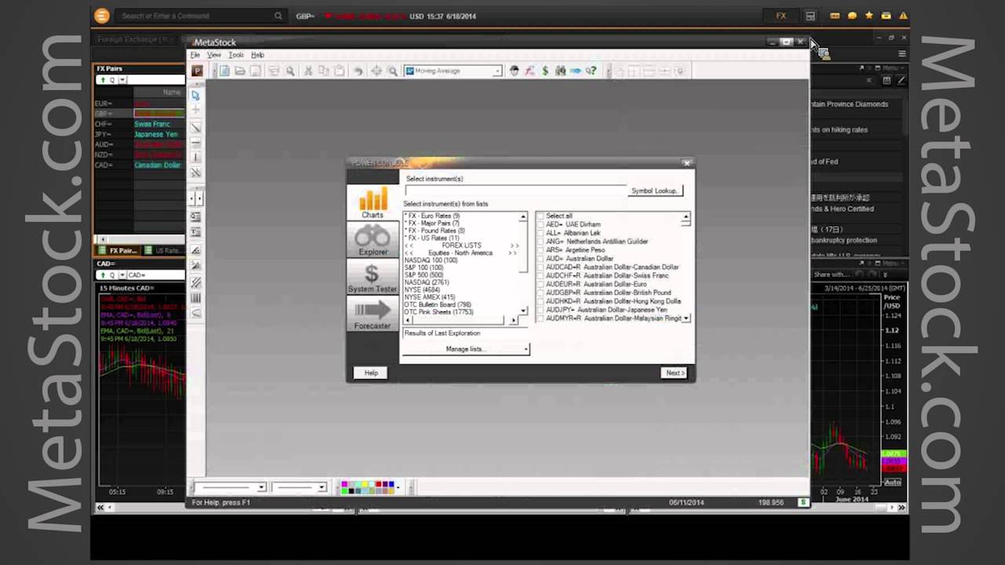Check the AED= UAE Dirham checkbox
Screen dimensions: 1005x565
540,224
